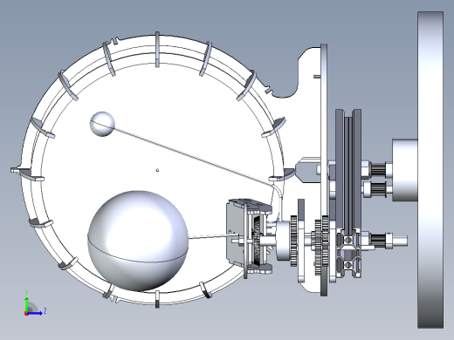
Task: Select the cylindrical hub attached to flywheel
Action: tap(405, 170)
